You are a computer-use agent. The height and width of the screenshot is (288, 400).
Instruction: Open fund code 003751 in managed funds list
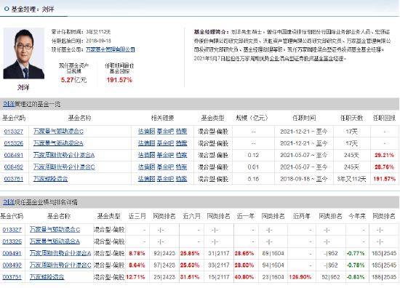[x=14, y=179]
